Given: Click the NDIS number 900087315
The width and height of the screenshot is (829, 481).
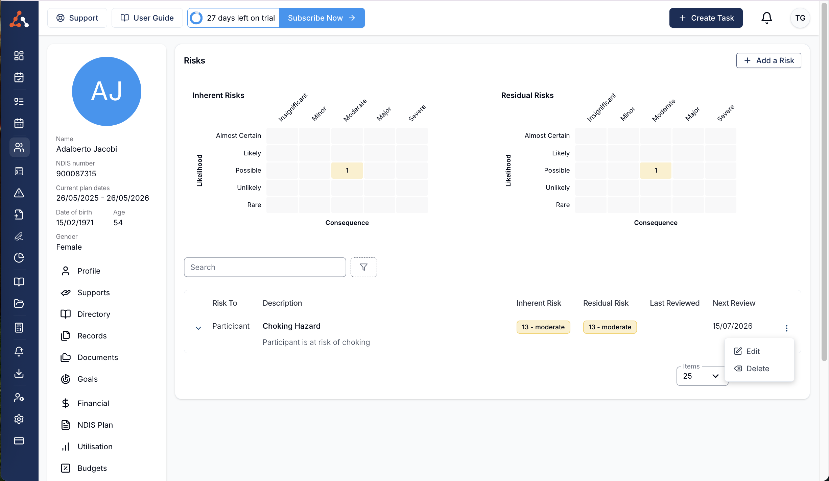Looking at the screenshot, I should click(76, 174).
